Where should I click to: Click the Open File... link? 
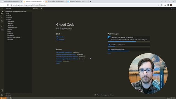coord(62,40)
